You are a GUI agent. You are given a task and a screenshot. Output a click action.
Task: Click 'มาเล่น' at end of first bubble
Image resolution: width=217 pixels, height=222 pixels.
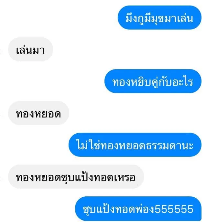(179, 18)
